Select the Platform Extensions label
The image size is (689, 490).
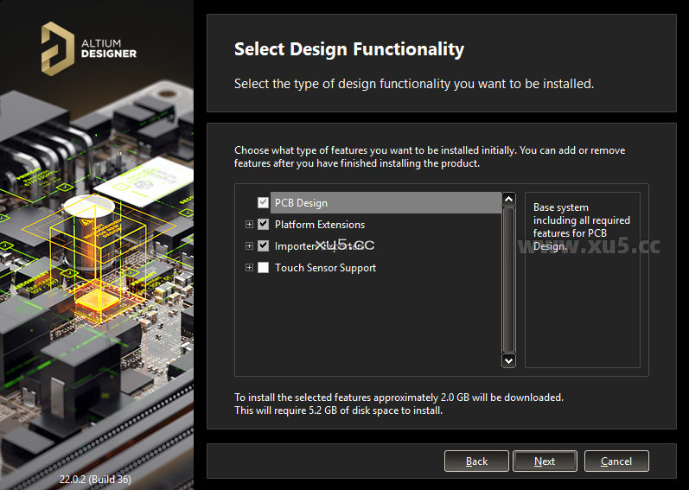[320, 225]
